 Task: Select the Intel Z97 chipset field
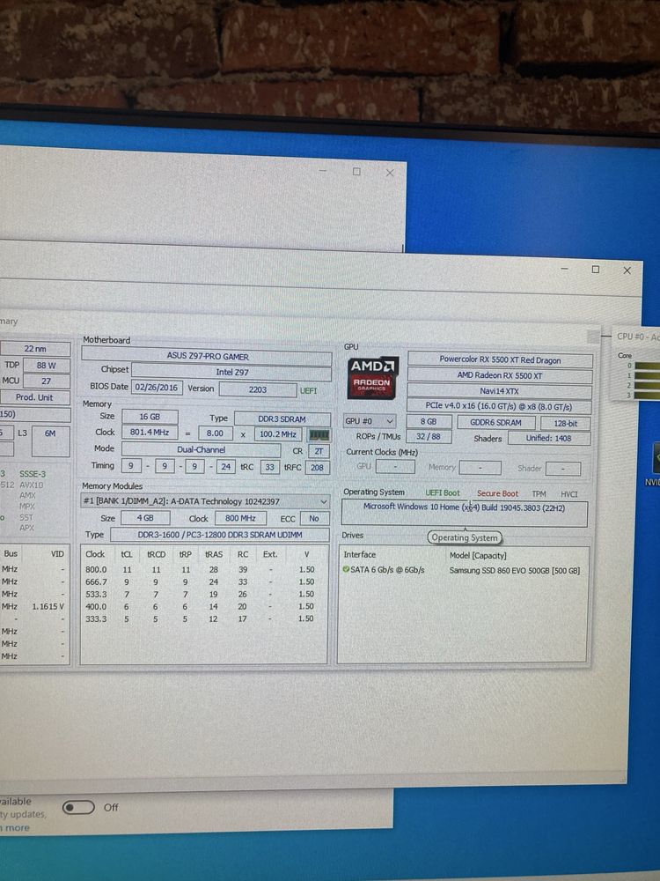(231, 372)
